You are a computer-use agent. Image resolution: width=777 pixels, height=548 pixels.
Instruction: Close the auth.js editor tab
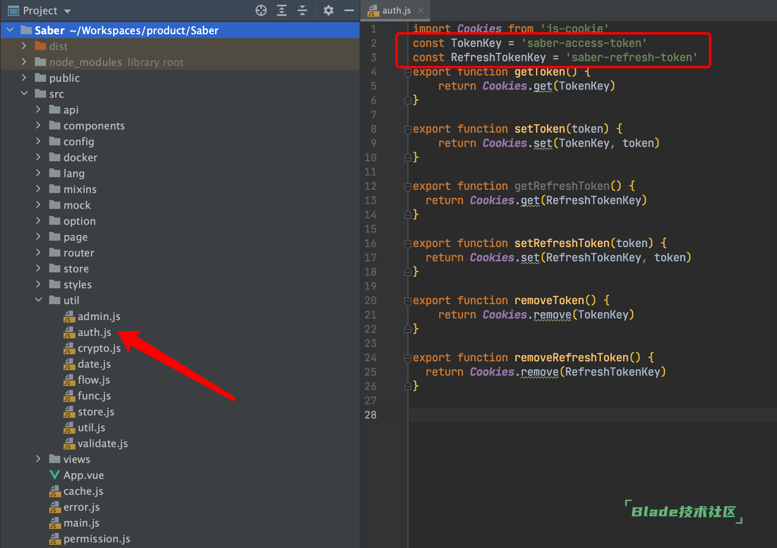click(421, 11)
